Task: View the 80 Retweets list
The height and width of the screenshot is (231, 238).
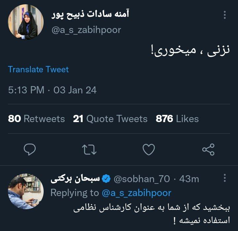Action: 36,119
